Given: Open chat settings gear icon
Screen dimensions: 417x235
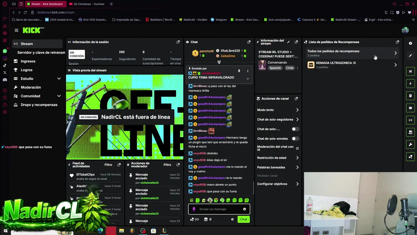Looking at the screenshot, I should (232, 219).
